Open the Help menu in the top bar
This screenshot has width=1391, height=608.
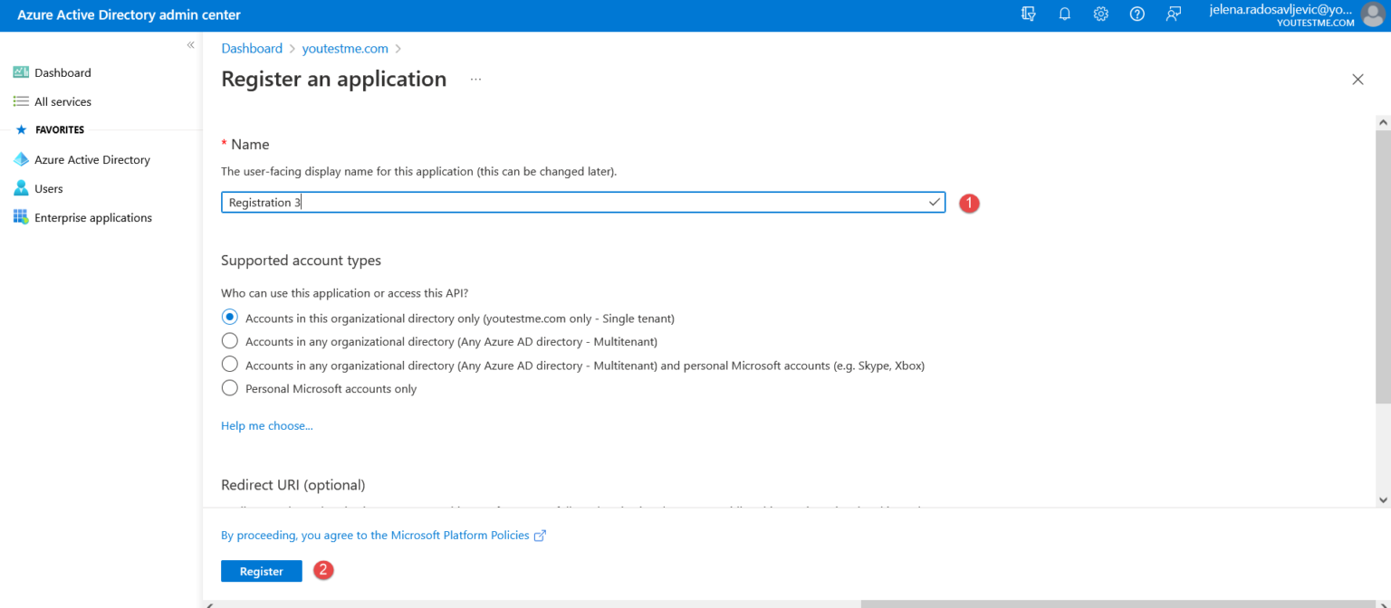point(1137,14)
